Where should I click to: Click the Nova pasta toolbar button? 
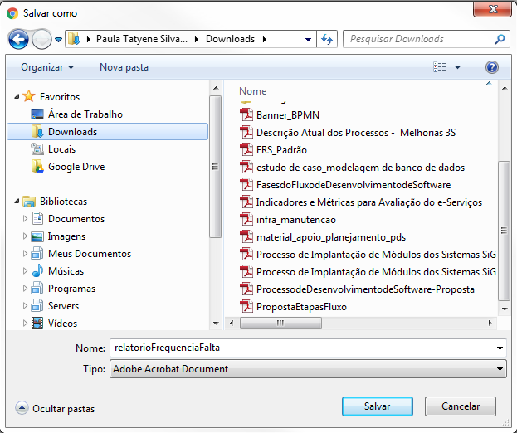point(124,67)
